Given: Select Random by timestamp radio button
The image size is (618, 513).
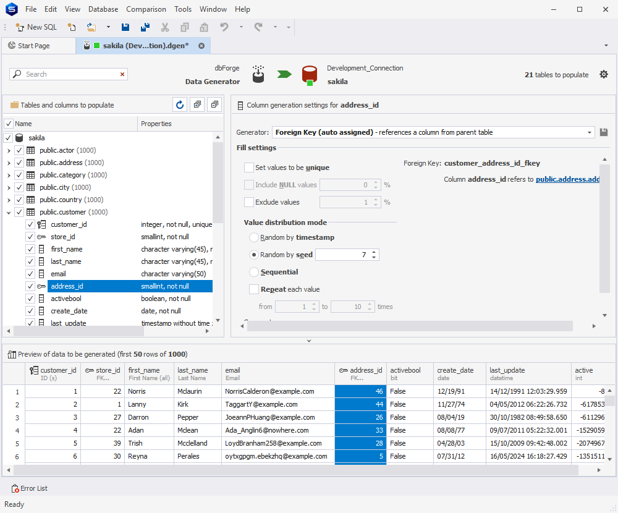Looking at the screenshot, I should (x=254, y=237).
